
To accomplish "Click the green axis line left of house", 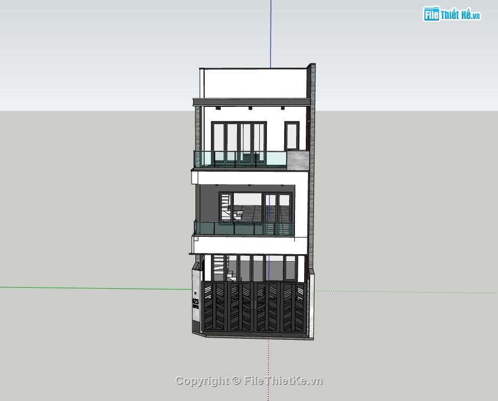I will (95, 288).
